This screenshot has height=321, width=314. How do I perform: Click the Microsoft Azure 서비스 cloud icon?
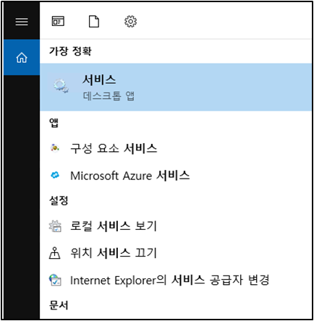(x=55, y=175)
